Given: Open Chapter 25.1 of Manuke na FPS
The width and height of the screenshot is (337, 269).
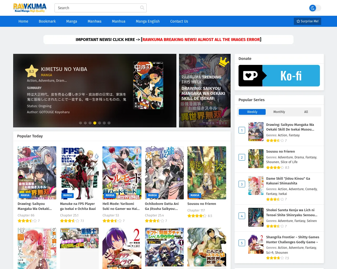Looking at the screenshot, I should [x=69, y=215].
